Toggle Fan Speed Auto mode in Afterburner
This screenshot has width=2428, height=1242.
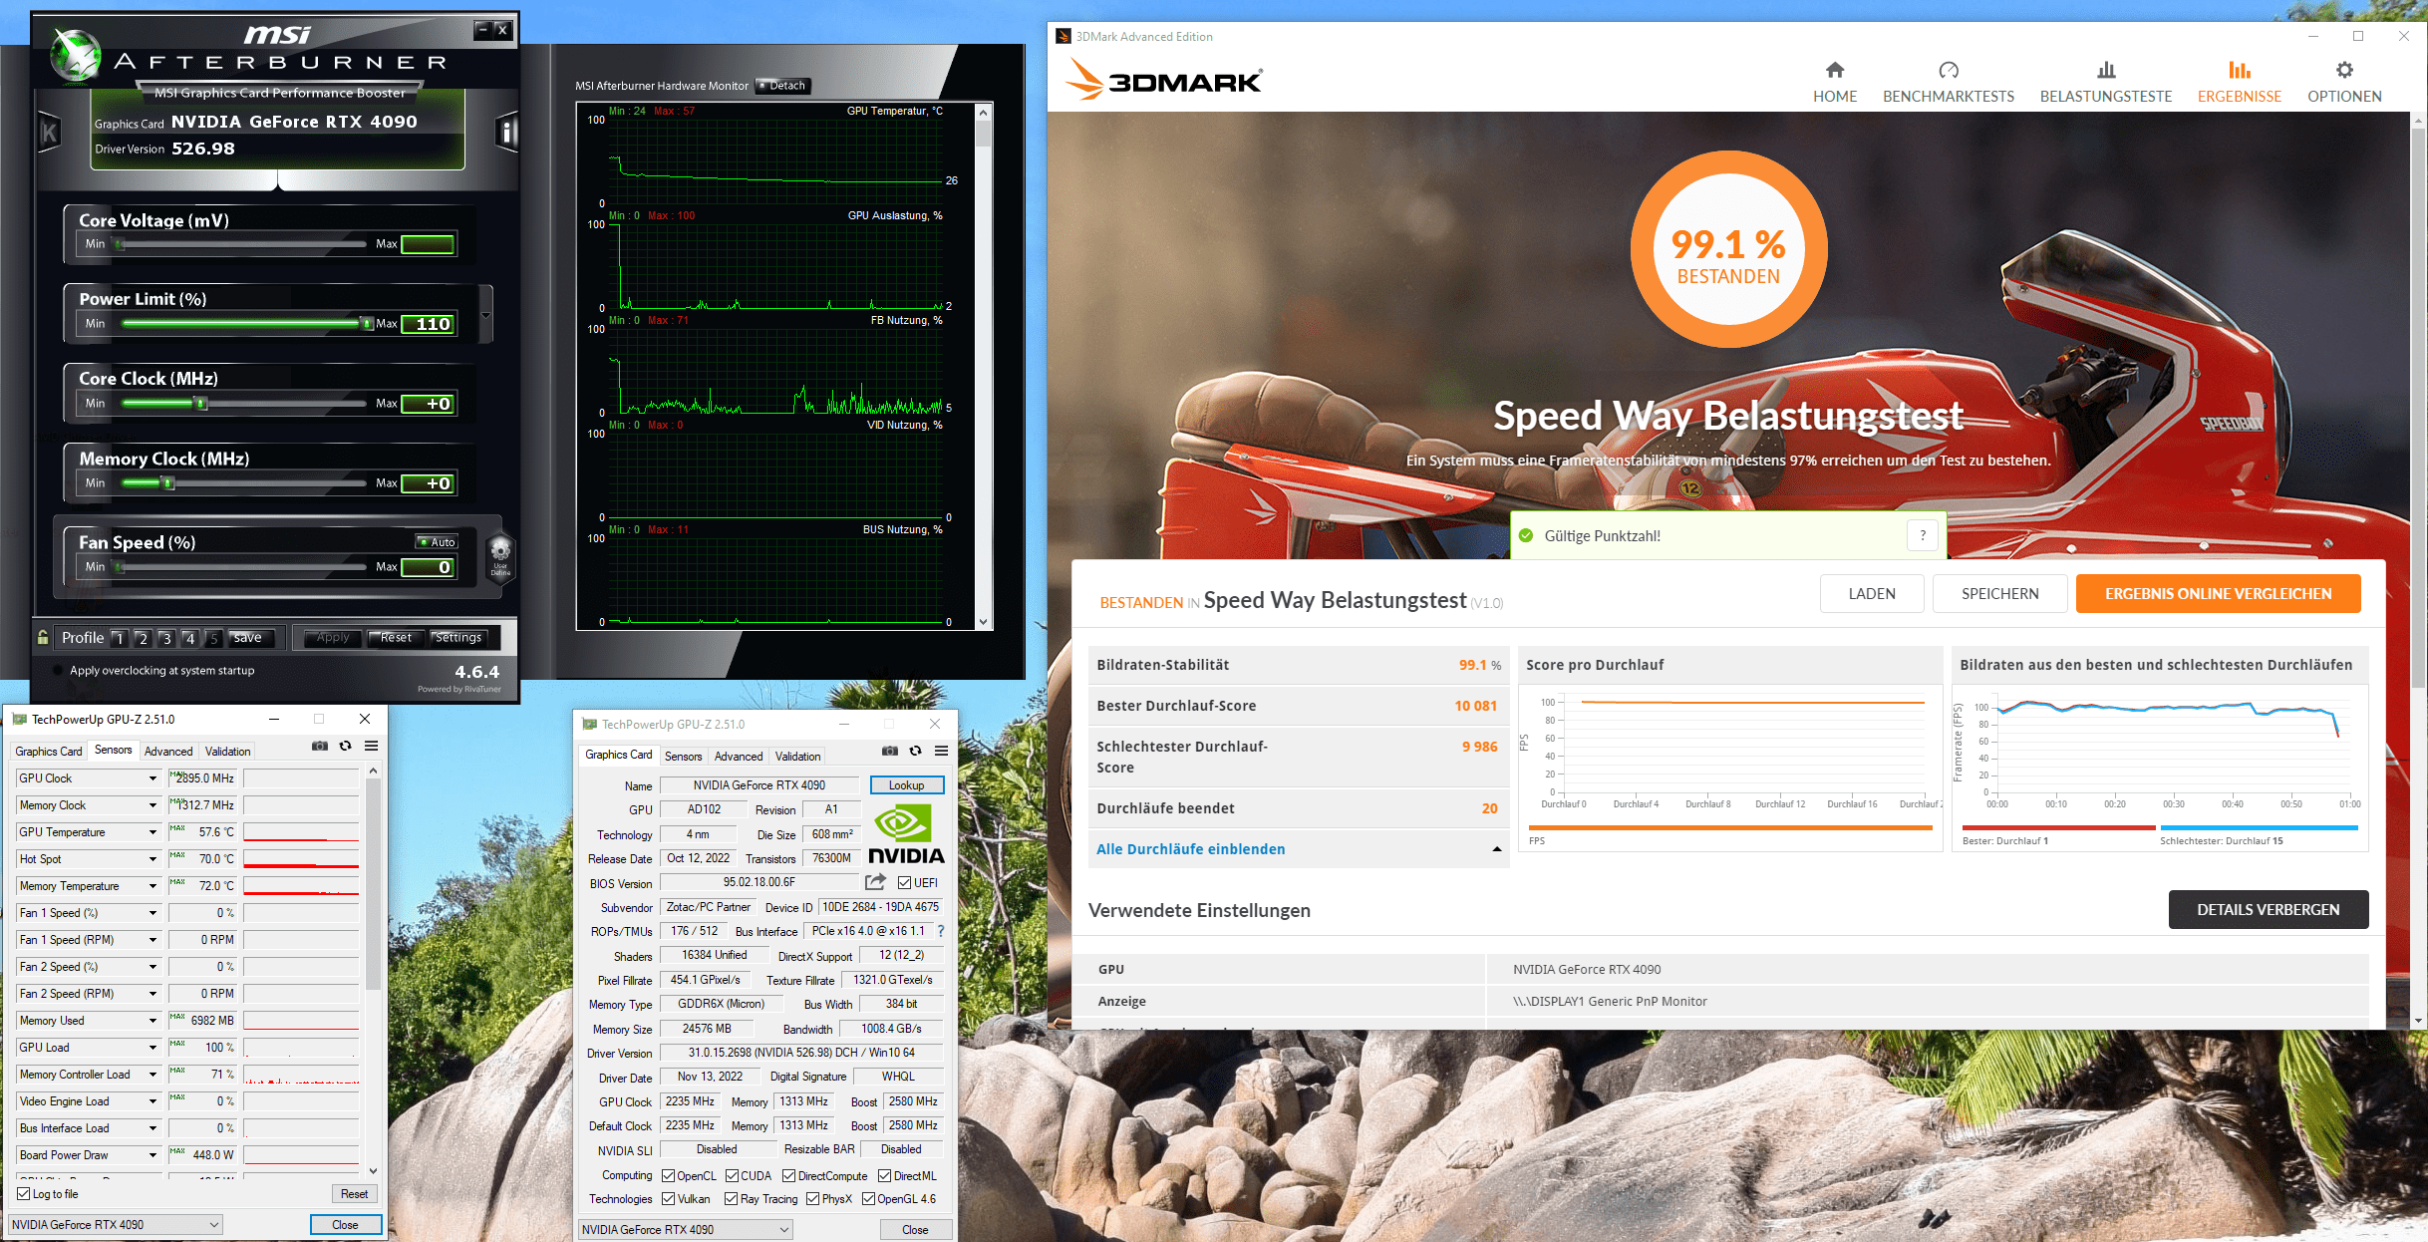pos(437,542)
